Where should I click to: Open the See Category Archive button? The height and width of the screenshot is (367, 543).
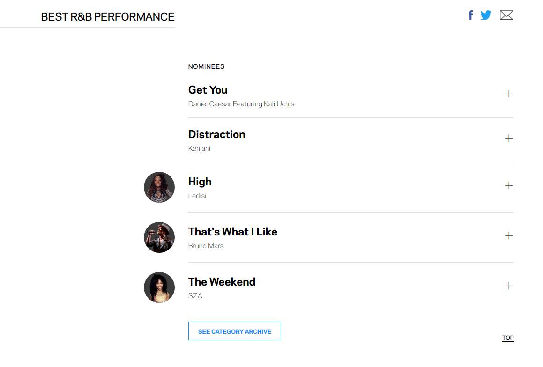(234, 331)
